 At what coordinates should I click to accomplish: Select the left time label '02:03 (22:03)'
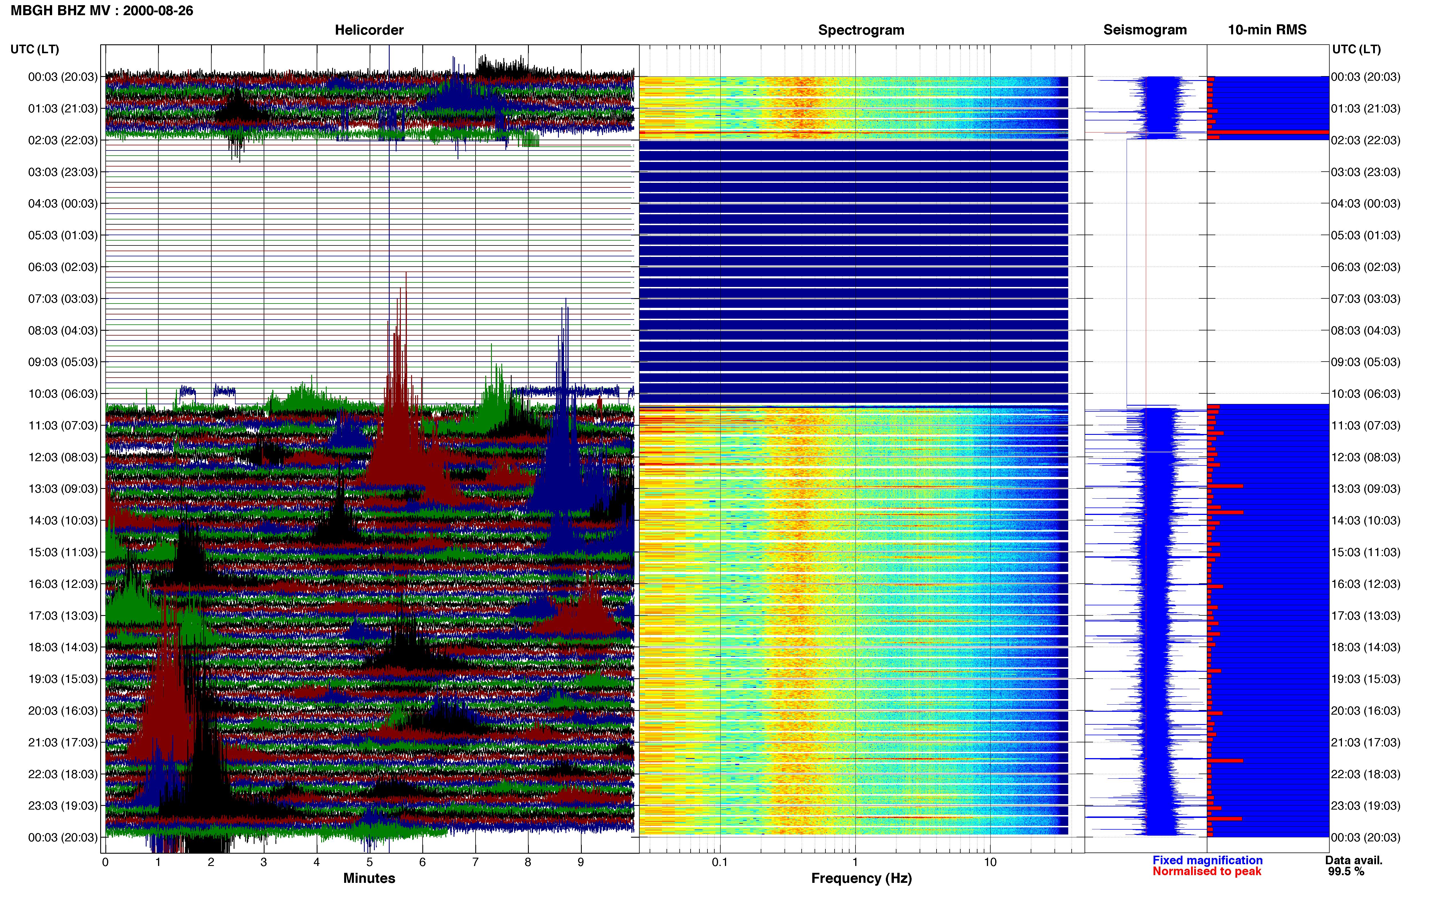point(62,140)
